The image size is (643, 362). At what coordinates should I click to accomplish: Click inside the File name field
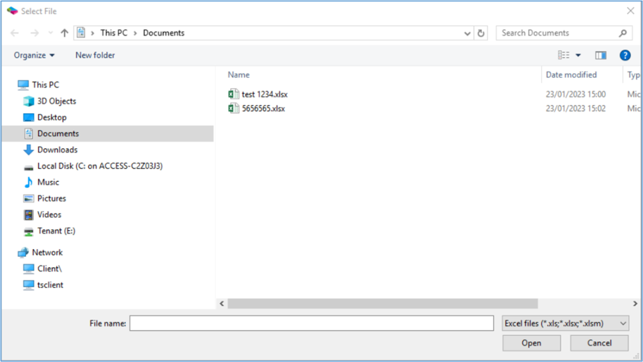311,323
